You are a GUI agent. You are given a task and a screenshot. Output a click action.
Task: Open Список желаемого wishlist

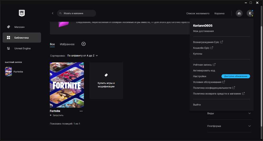[198, 13]
